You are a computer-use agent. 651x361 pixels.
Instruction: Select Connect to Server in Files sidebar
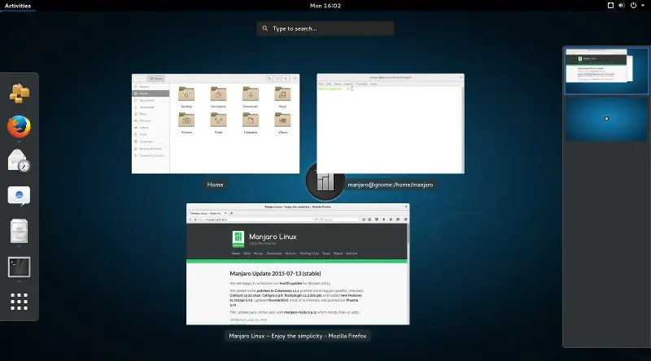point(151,155)
